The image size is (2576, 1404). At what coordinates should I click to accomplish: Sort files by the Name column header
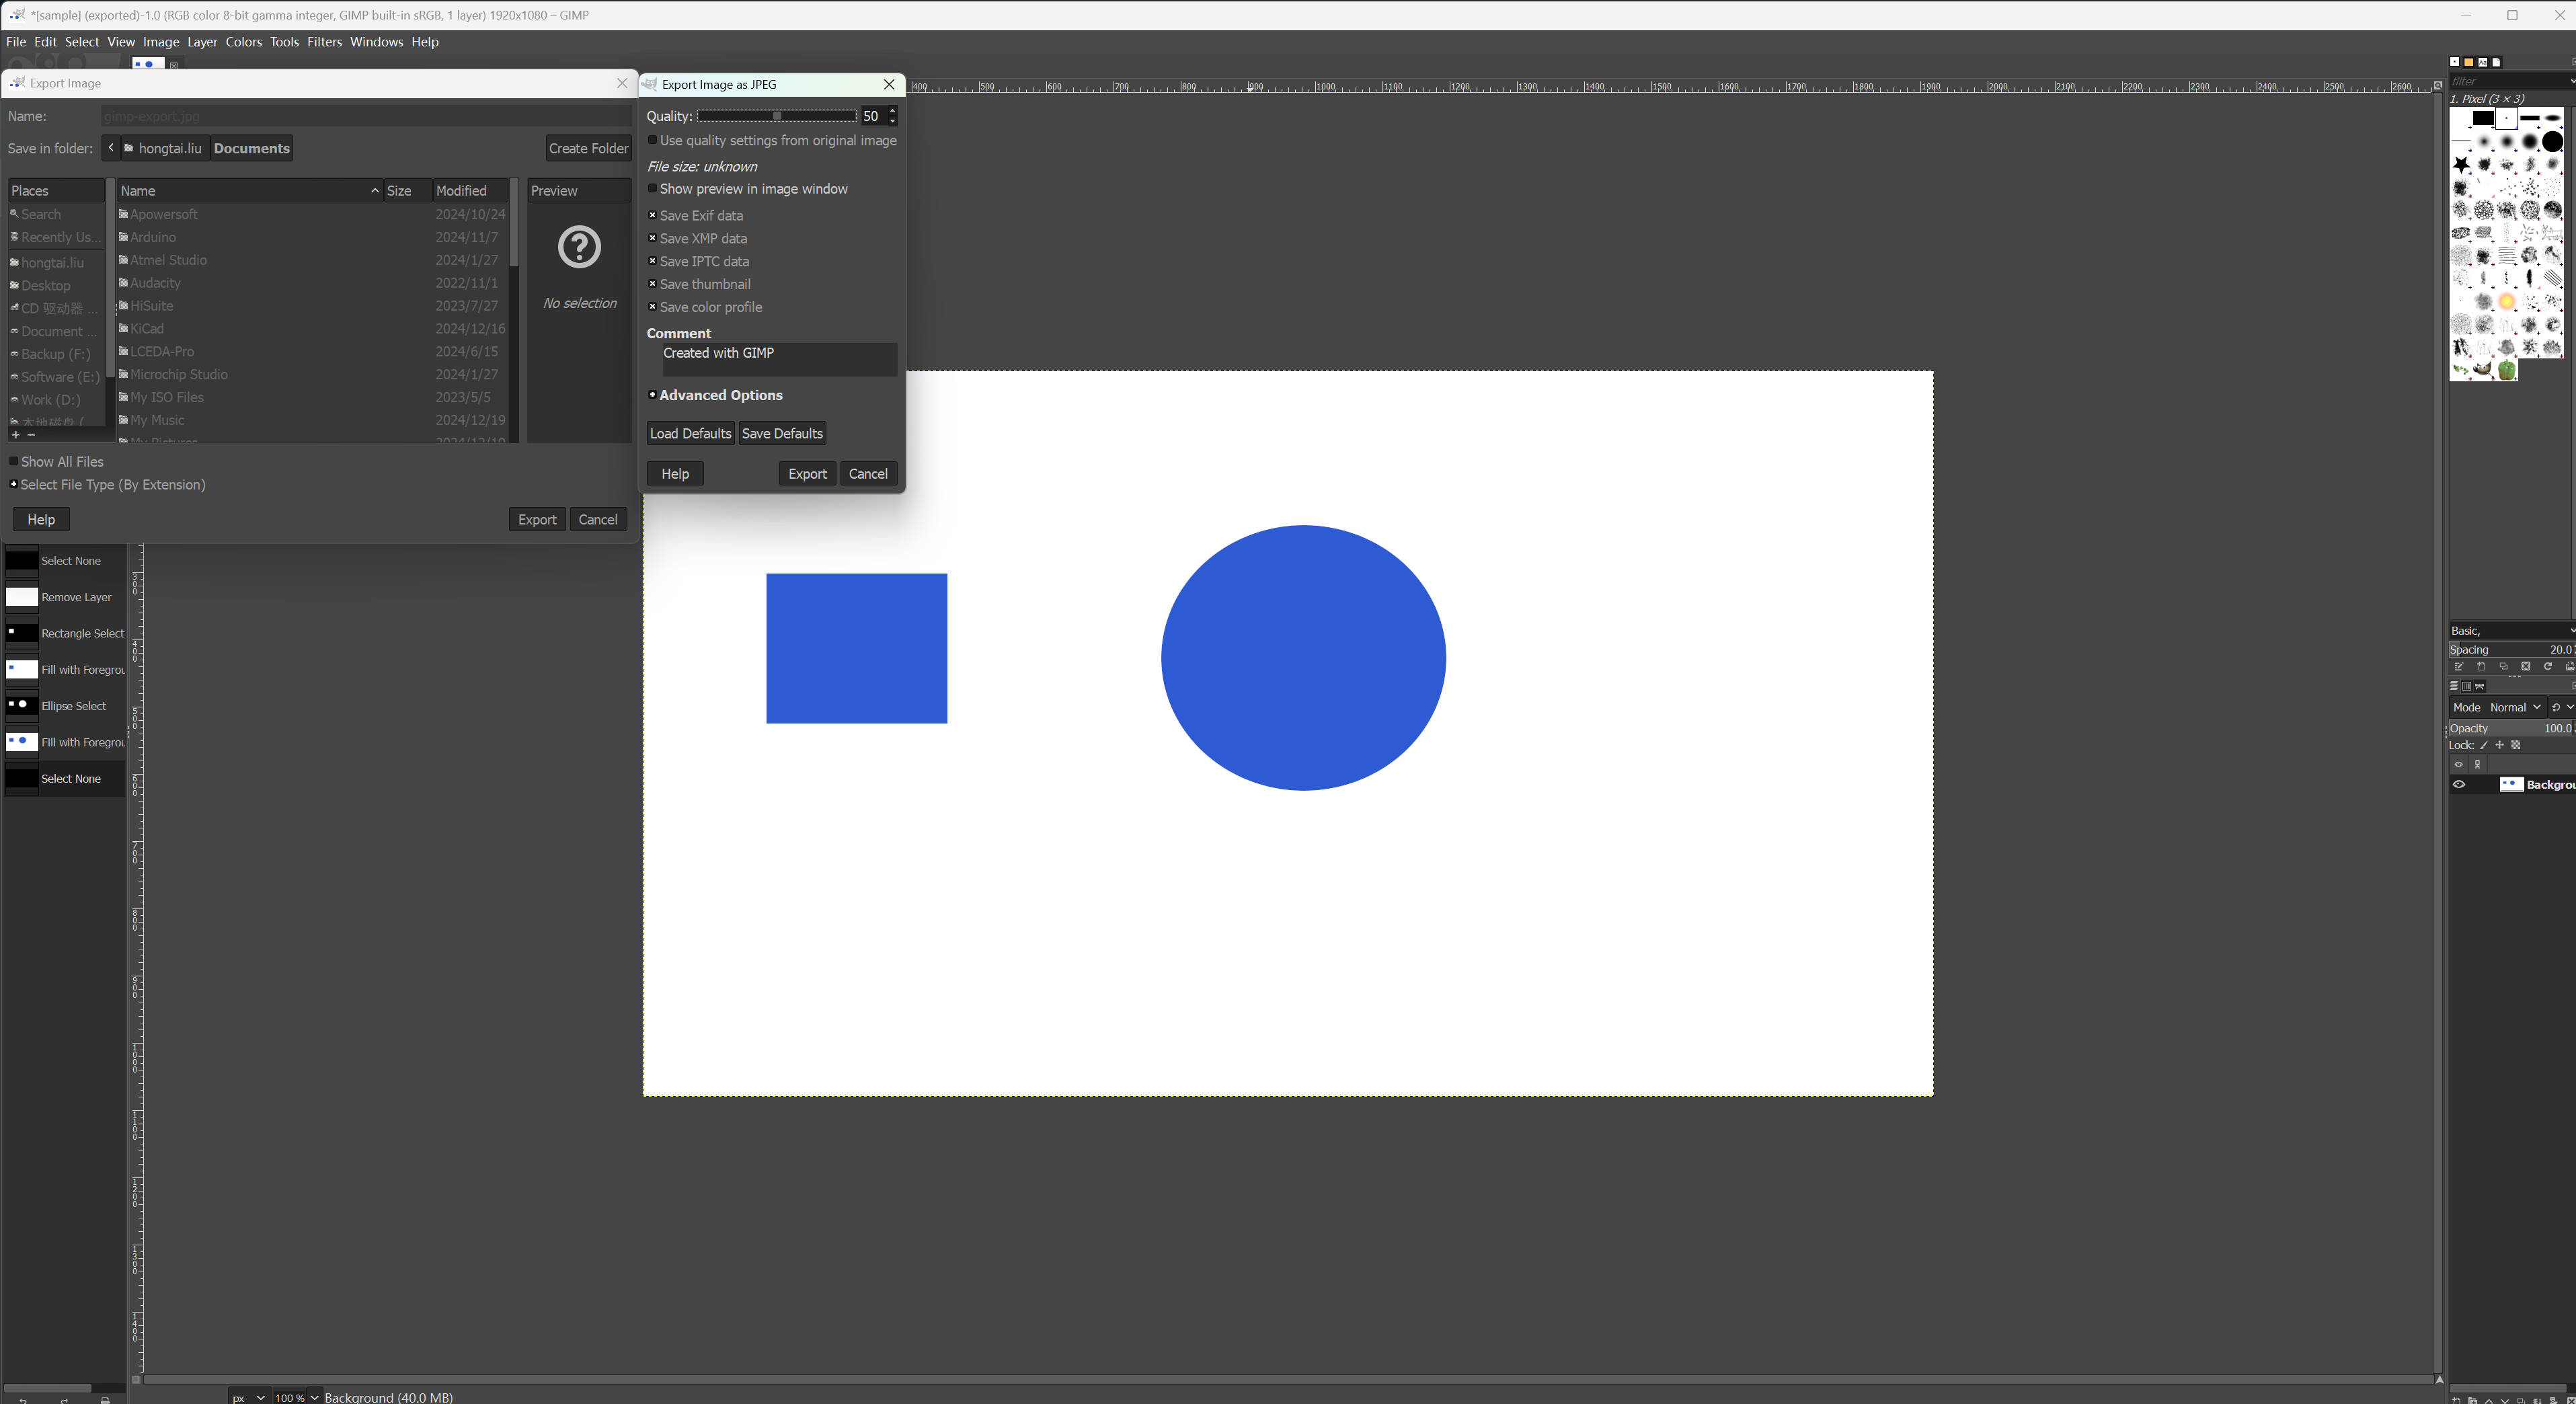[249, 191]
